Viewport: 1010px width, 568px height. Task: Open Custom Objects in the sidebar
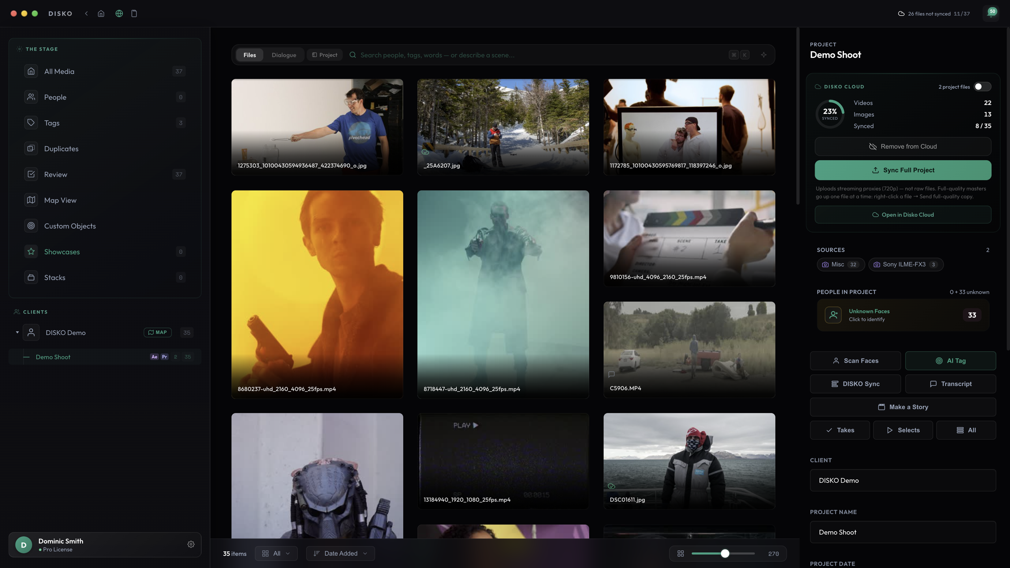[105, 226]
